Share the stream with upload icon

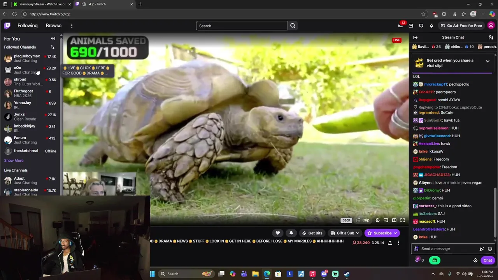click(x=390, y=243)
